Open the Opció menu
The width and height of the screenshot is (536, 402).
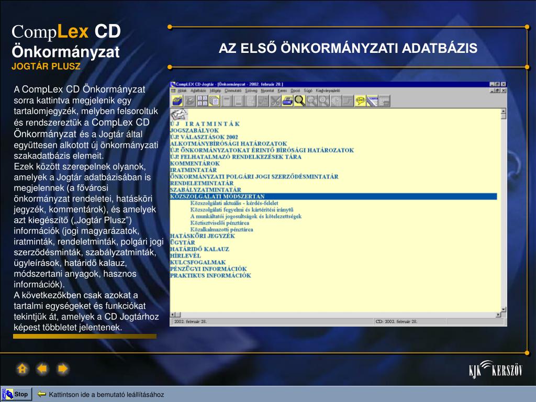click(x=295, y=91)
